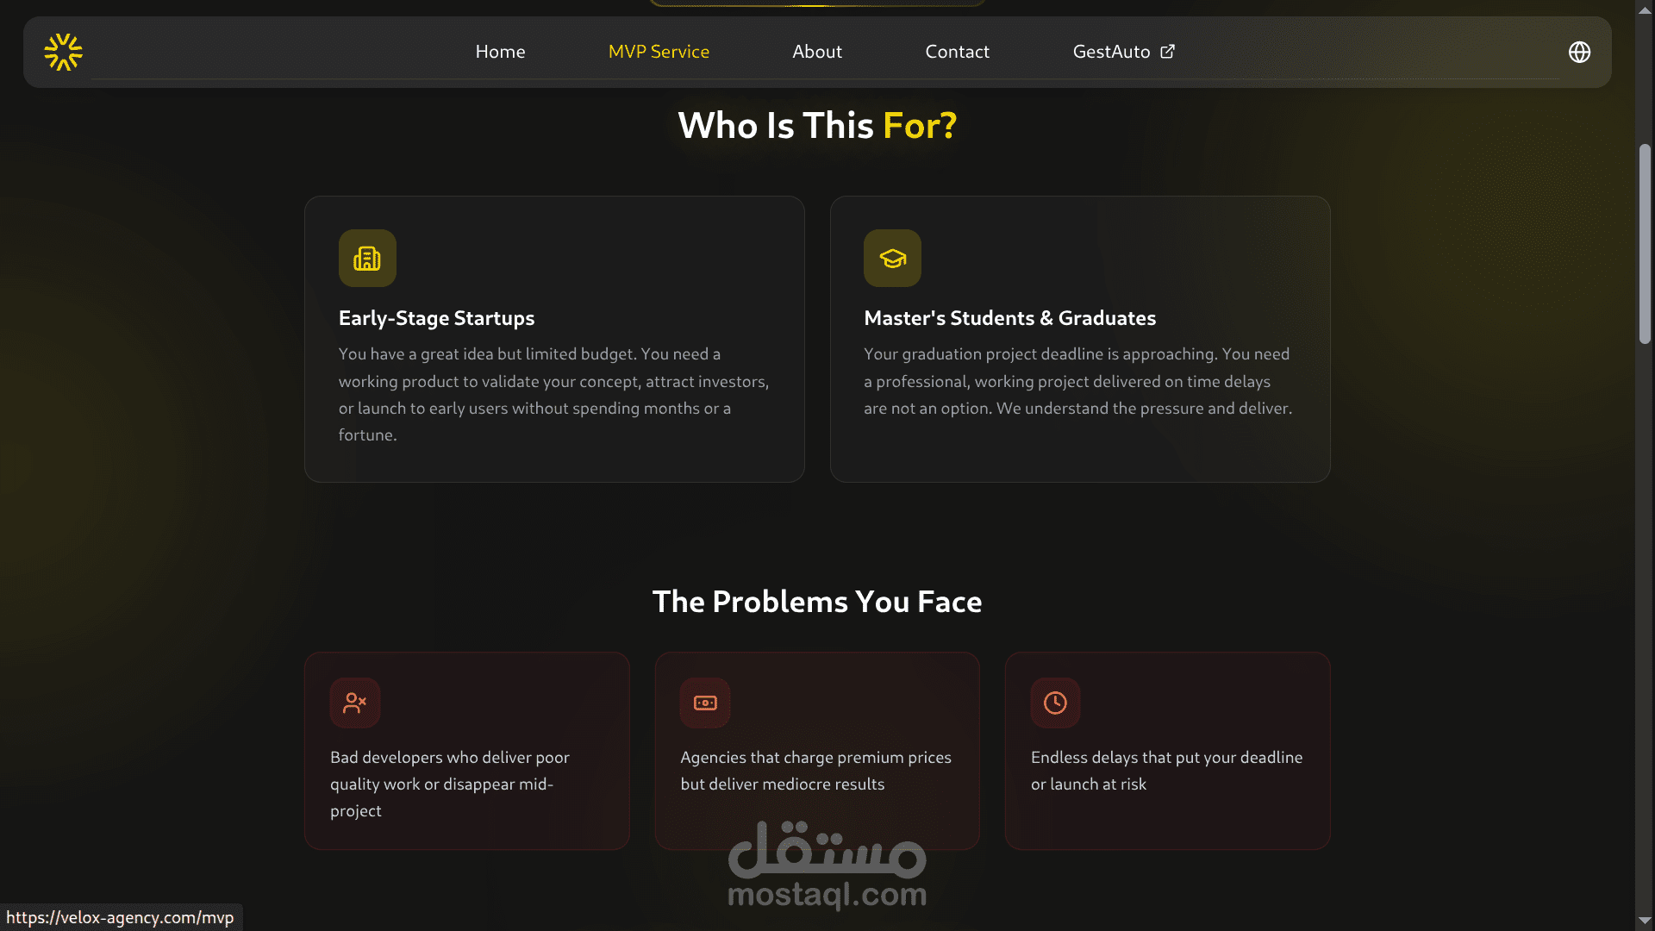
Task: Click the graduation cap icon
Action: click(x=892, y=258)
